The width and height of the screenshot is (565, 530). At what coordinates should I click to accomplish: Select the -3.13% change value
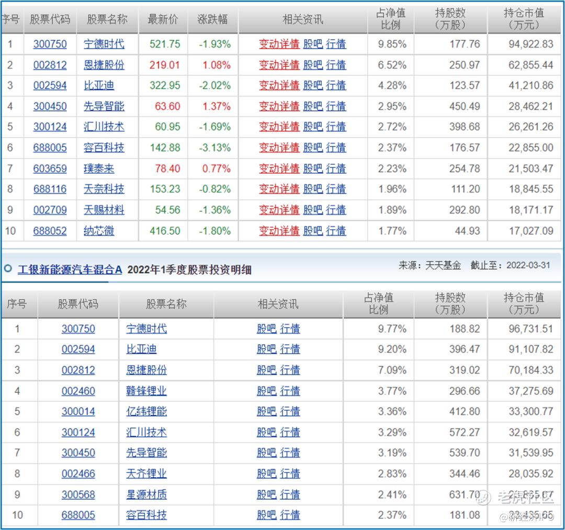(x=215, y=148)
